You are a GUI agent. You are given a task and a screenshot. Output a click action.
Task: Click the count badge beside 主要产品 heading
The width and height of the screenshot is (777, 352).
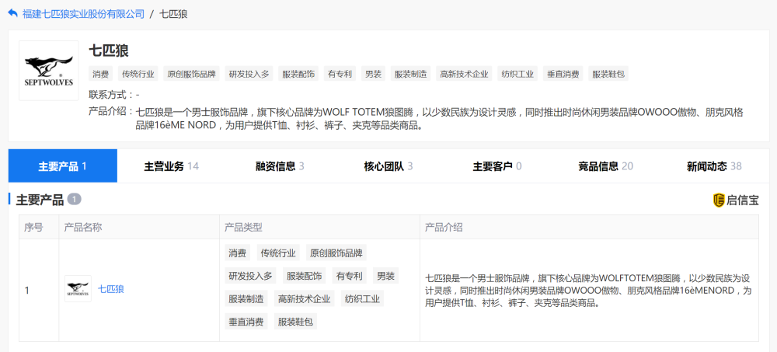75,200
